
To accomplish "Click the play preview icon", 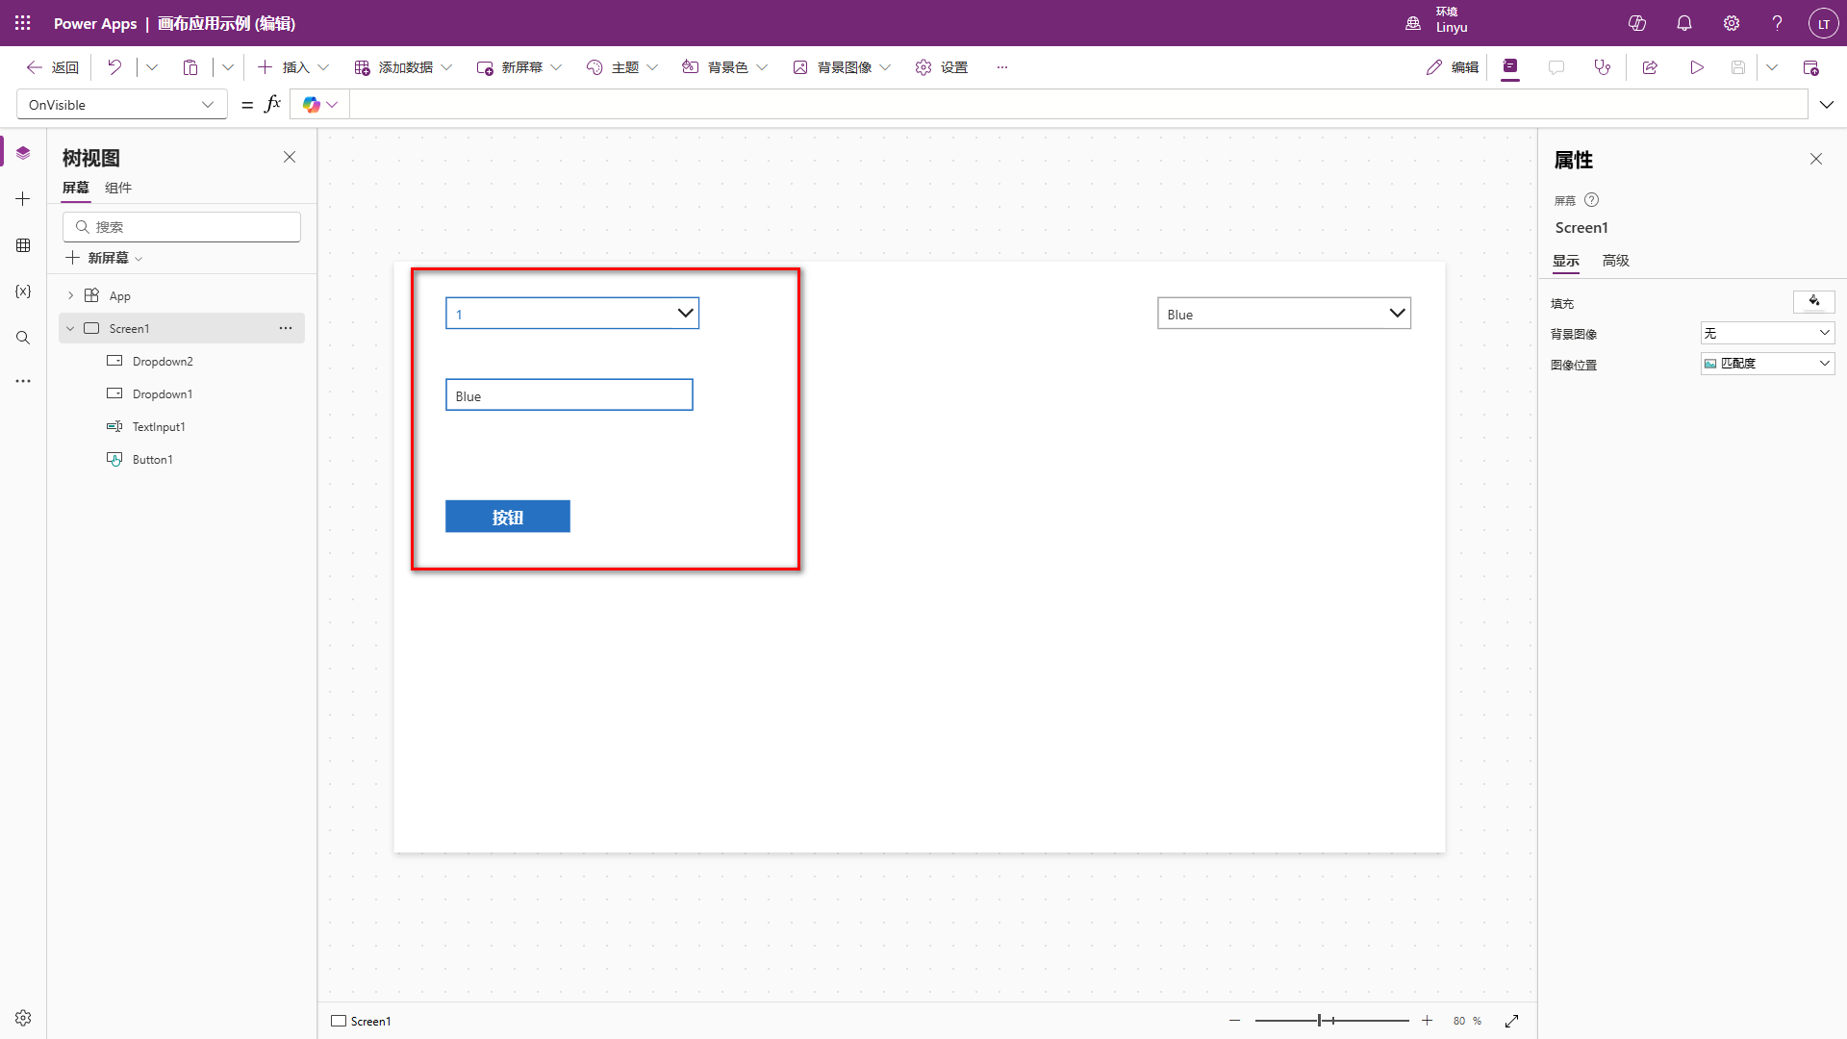I will click(1697, 67).
